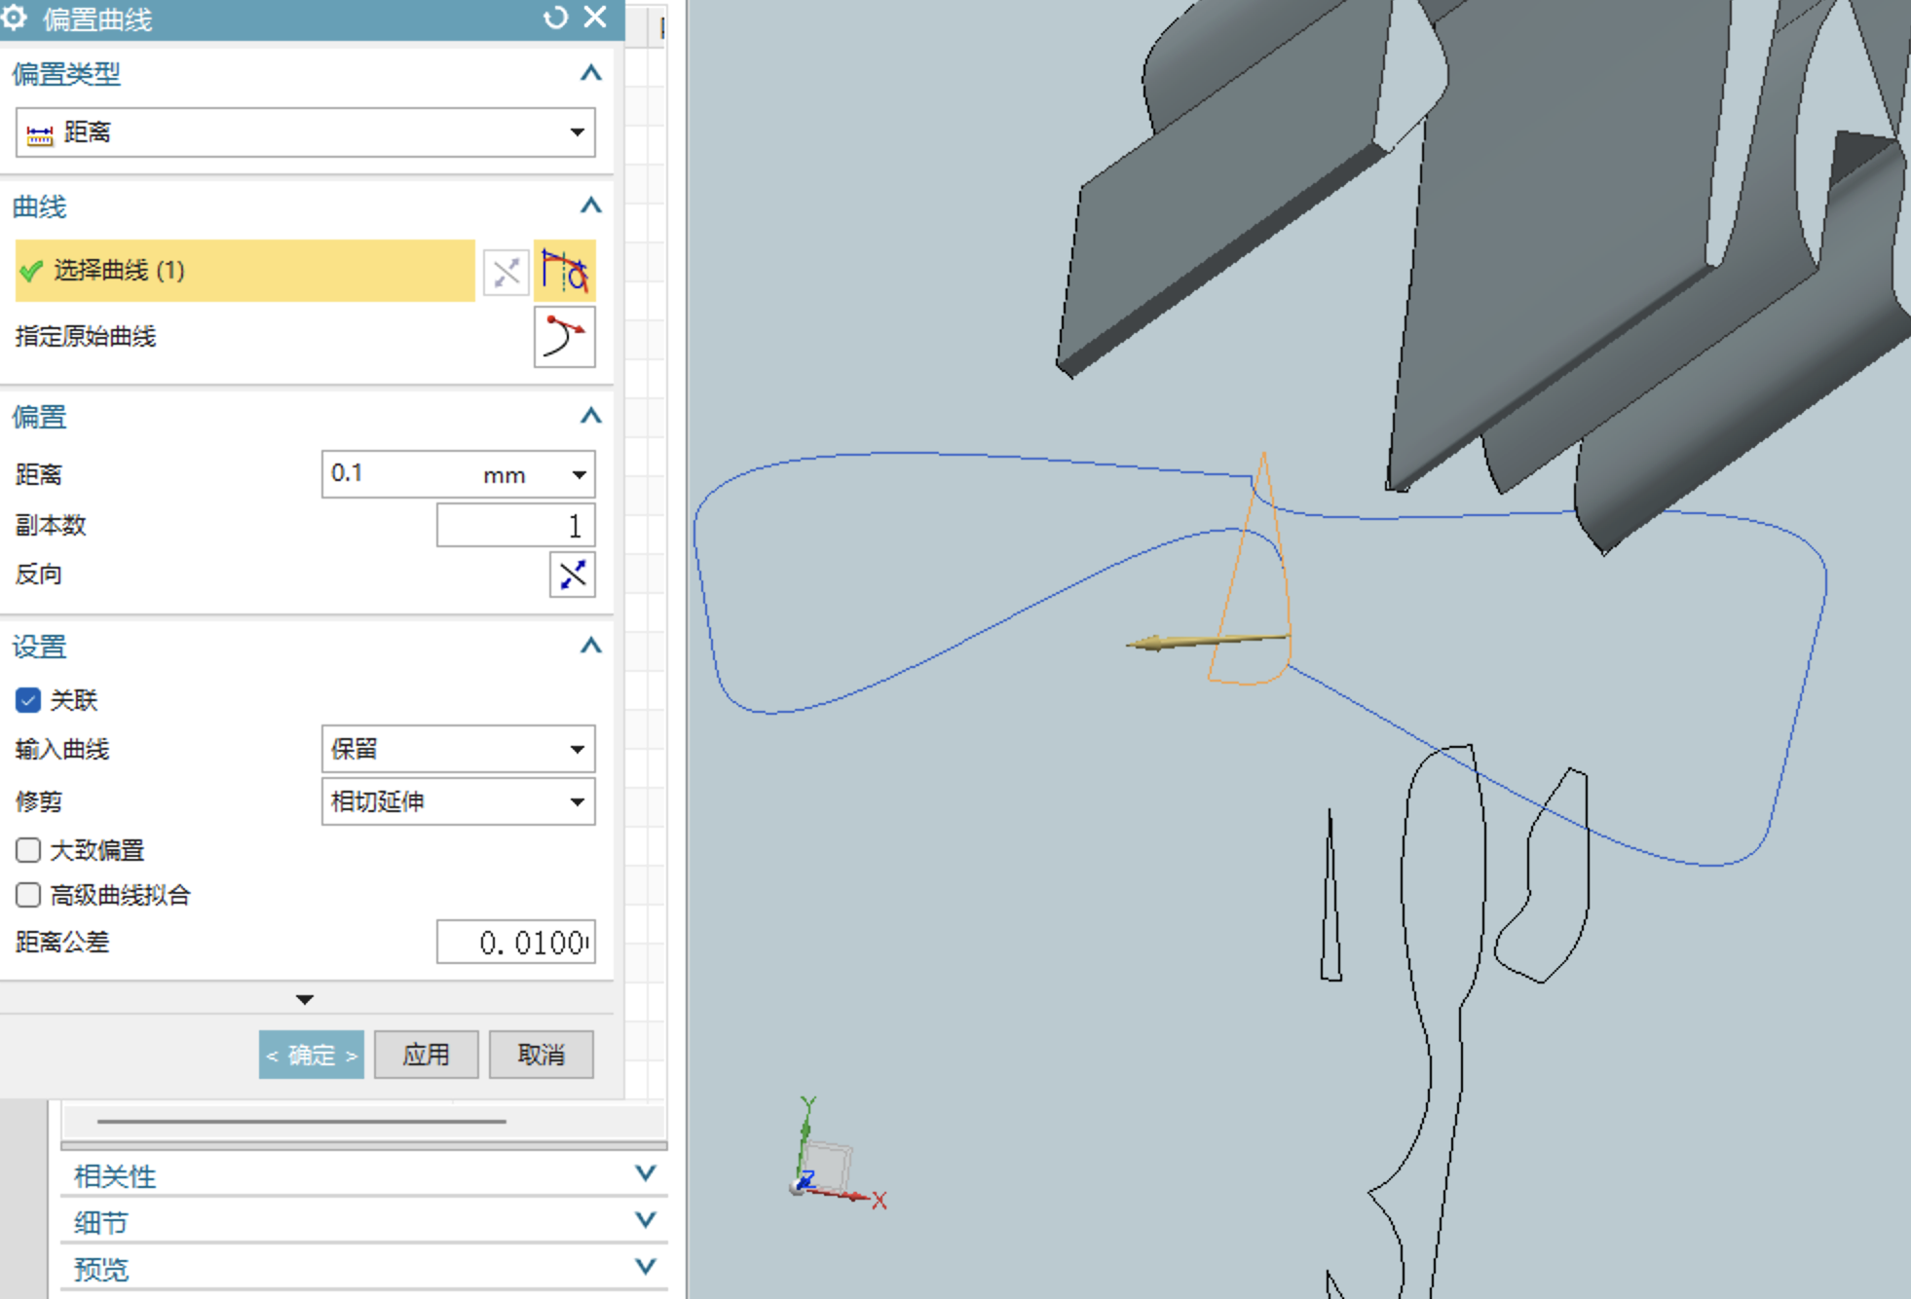
Task: Click the dialog collapse triangle
Action: 305,1000
